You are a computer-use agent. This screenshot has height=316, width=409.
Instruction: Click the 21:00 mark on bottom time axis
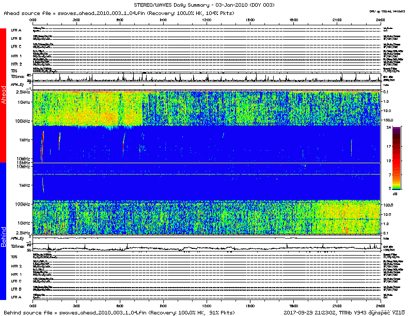(x=337, y=305)
